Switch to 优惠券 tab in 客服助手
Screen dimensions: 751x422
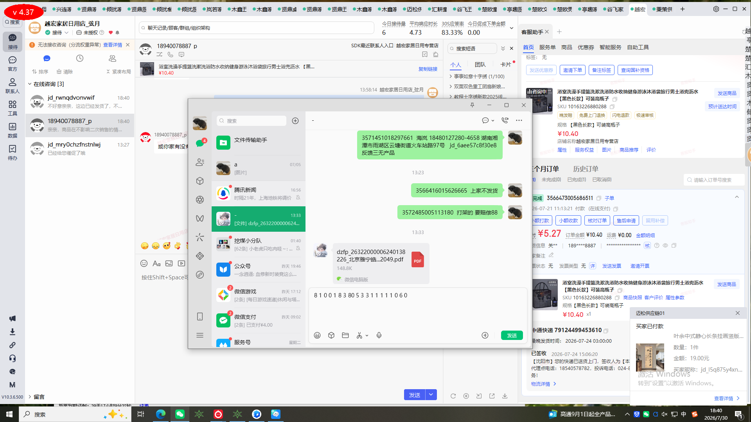(586, 47)
